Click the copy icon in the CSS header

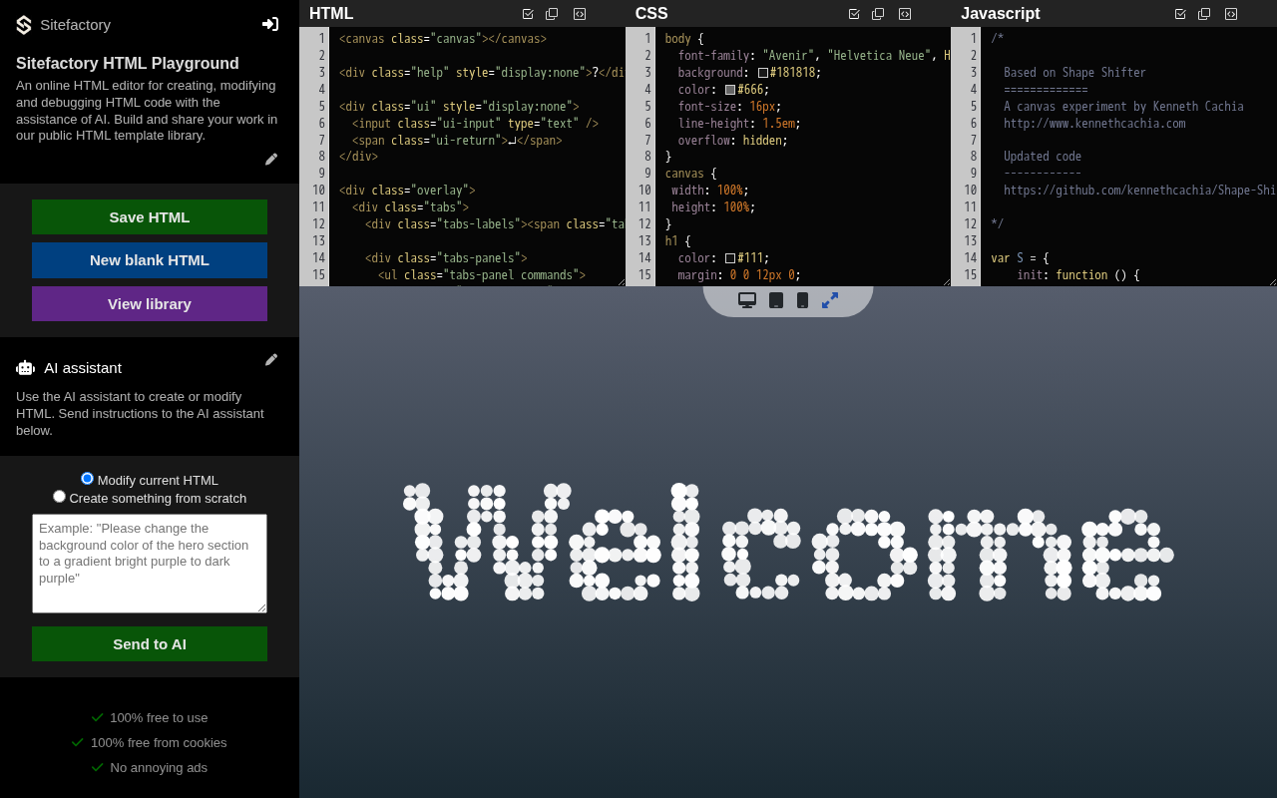878,14
